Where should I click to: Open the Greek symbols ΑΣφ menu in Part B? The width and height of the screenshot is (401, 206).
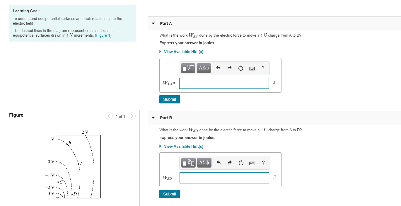pos(204,163)
